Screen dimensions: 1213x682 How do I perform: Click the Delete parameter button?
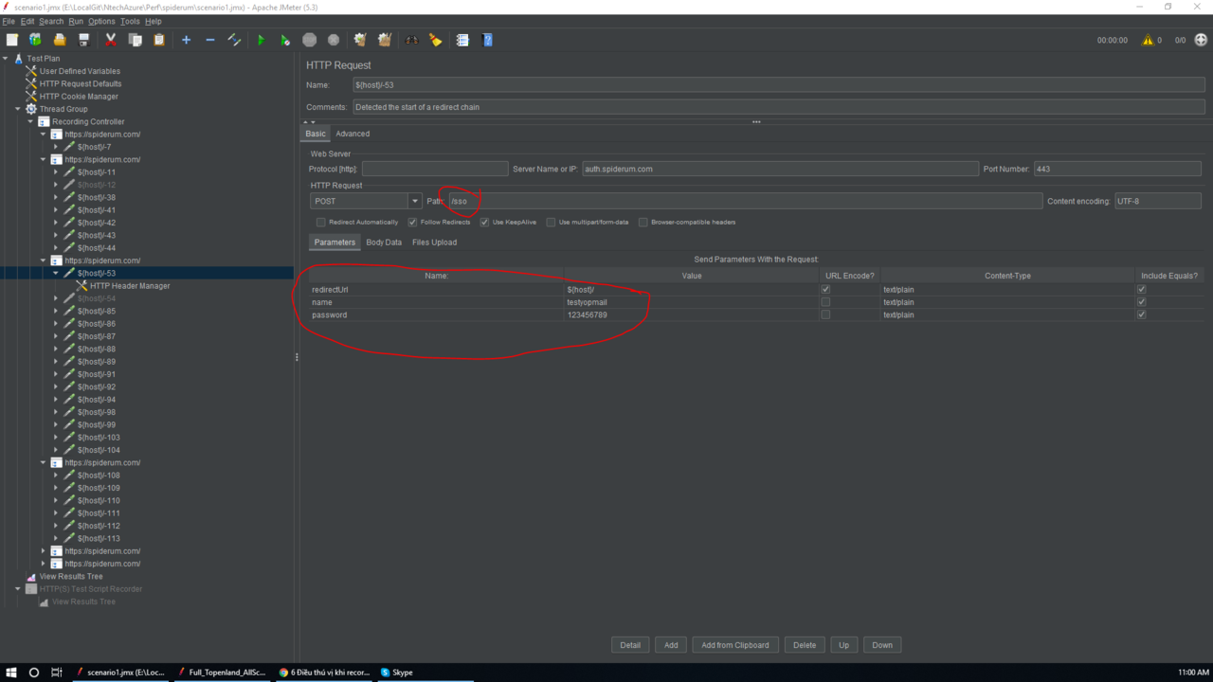pos(805,645)
